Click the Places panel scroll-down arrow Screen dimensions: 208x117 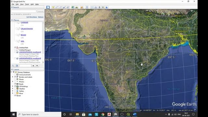coord(43,62)
